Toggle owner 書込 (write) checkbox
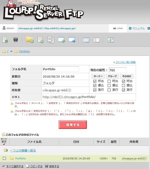150x169 pixels. (x=95, y=85)
